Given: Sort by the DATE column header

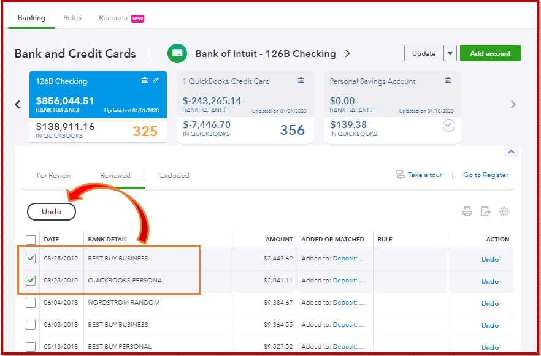Looking at the screenshot, I should [x=52, y=239].
